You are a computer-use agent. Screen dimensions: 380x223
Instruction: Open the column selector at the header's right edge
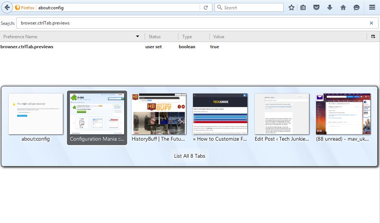(373, 36)
